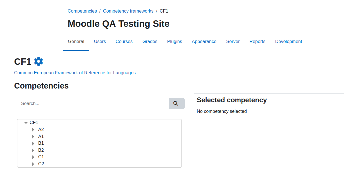The width and height of the screenshot is (344, 186).
Task: Switch to the General tab
Action: click(x=76, y=41)
